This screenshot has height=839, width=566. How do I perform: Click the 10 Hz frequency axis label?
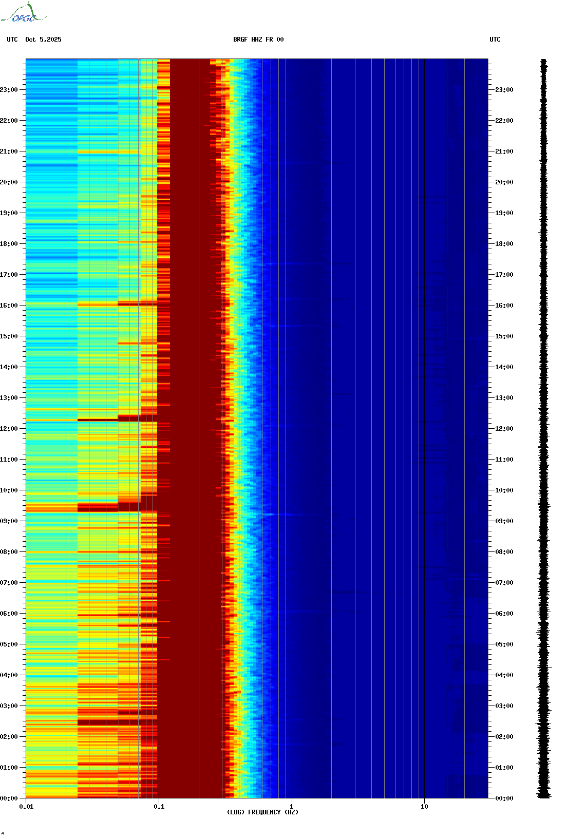(424, 807)
